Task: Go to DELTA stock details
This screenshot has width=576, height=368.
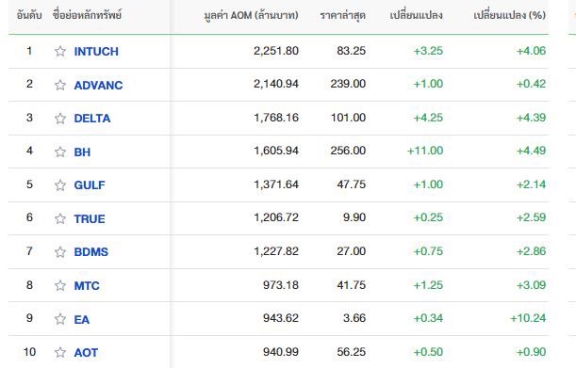Action: [x=92, y=119]
